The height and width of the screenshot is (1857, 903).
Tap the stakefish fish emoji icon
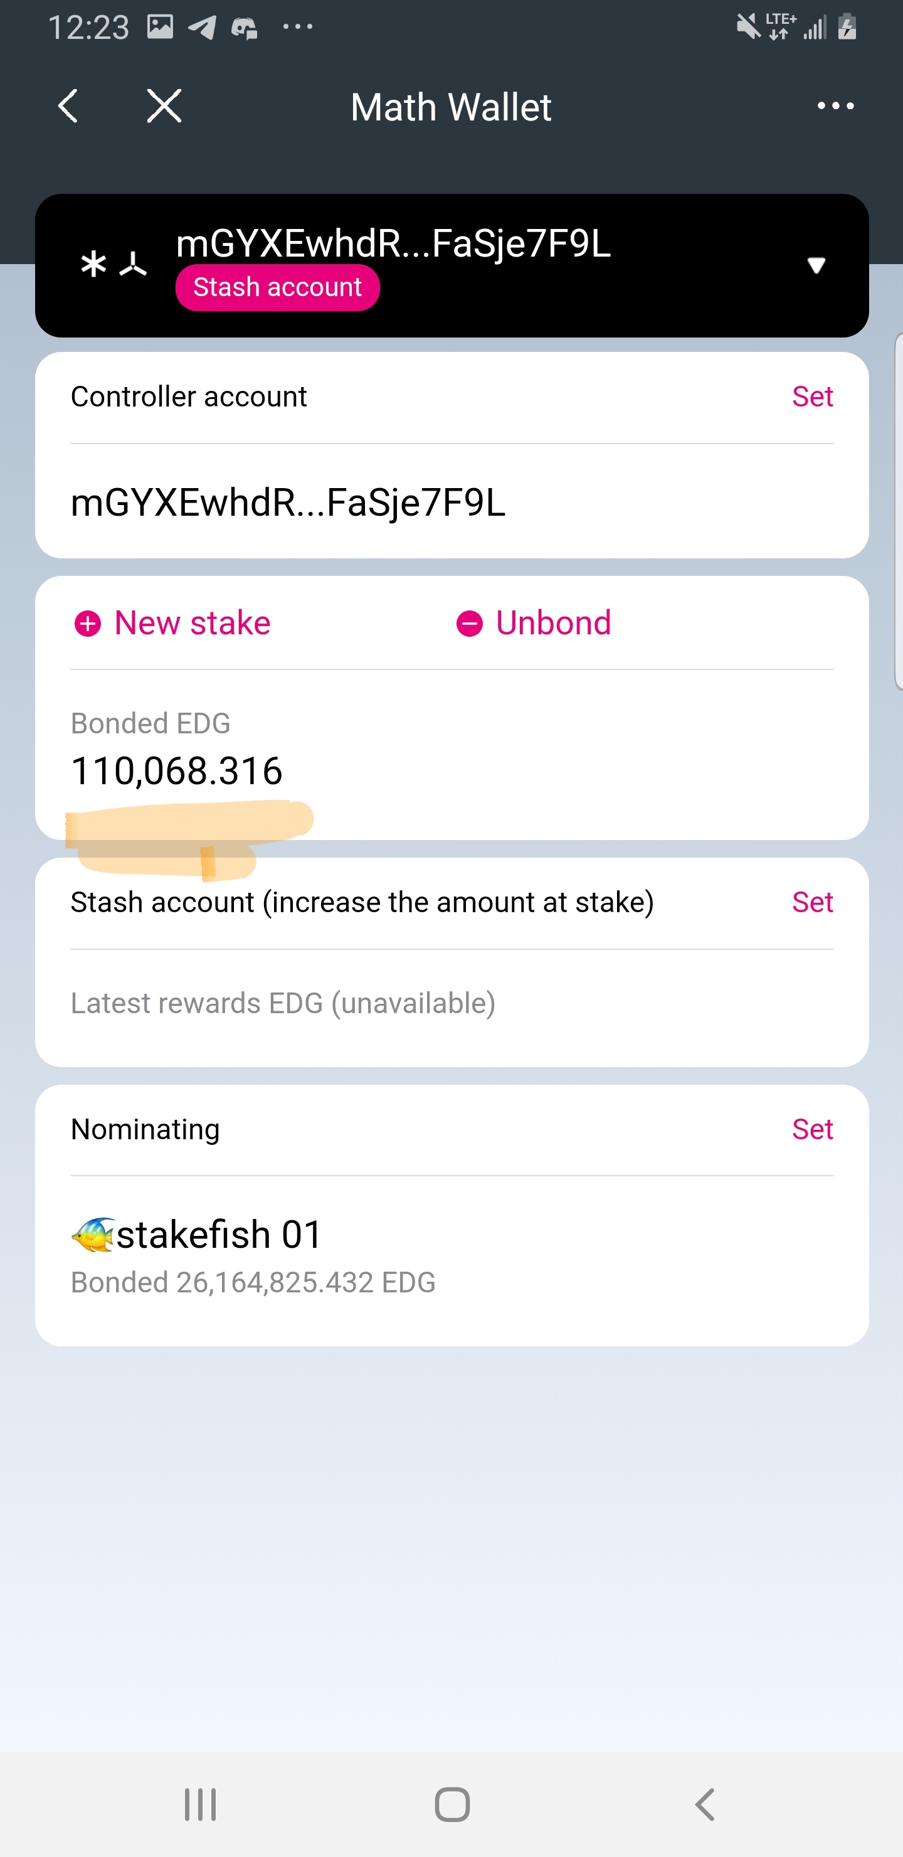(92, 1234)
